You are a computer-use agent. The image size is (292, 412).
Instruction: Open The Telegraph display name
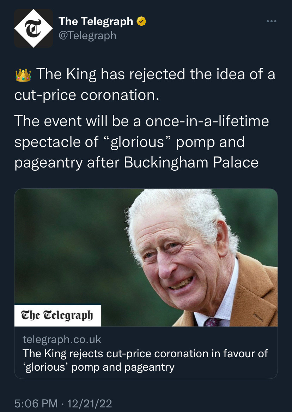pyautogui.click(x=96, y=21)
